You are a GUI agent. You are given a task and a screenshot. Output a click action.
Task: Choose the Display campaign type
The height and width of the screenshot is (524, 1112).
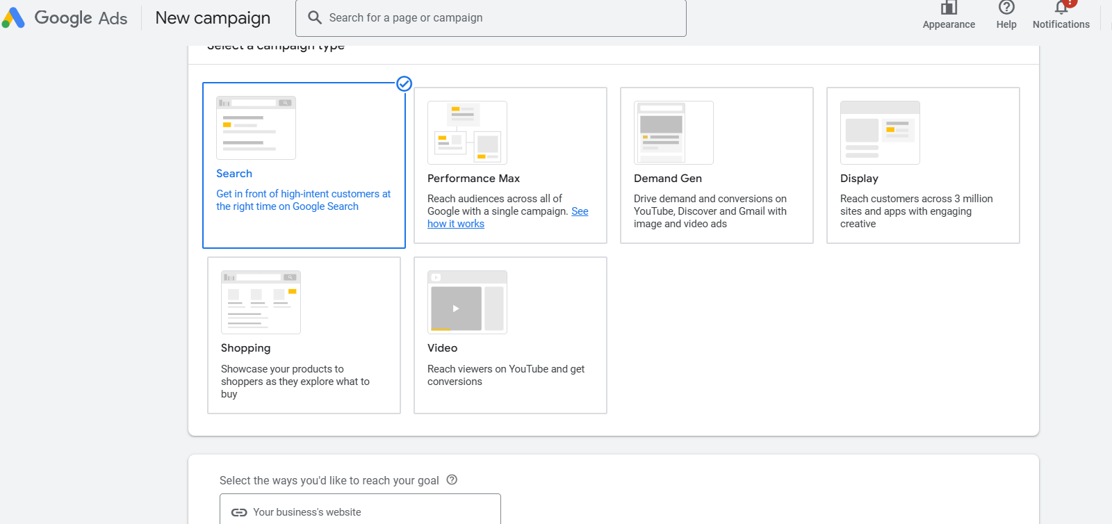(x=923, y=179)
